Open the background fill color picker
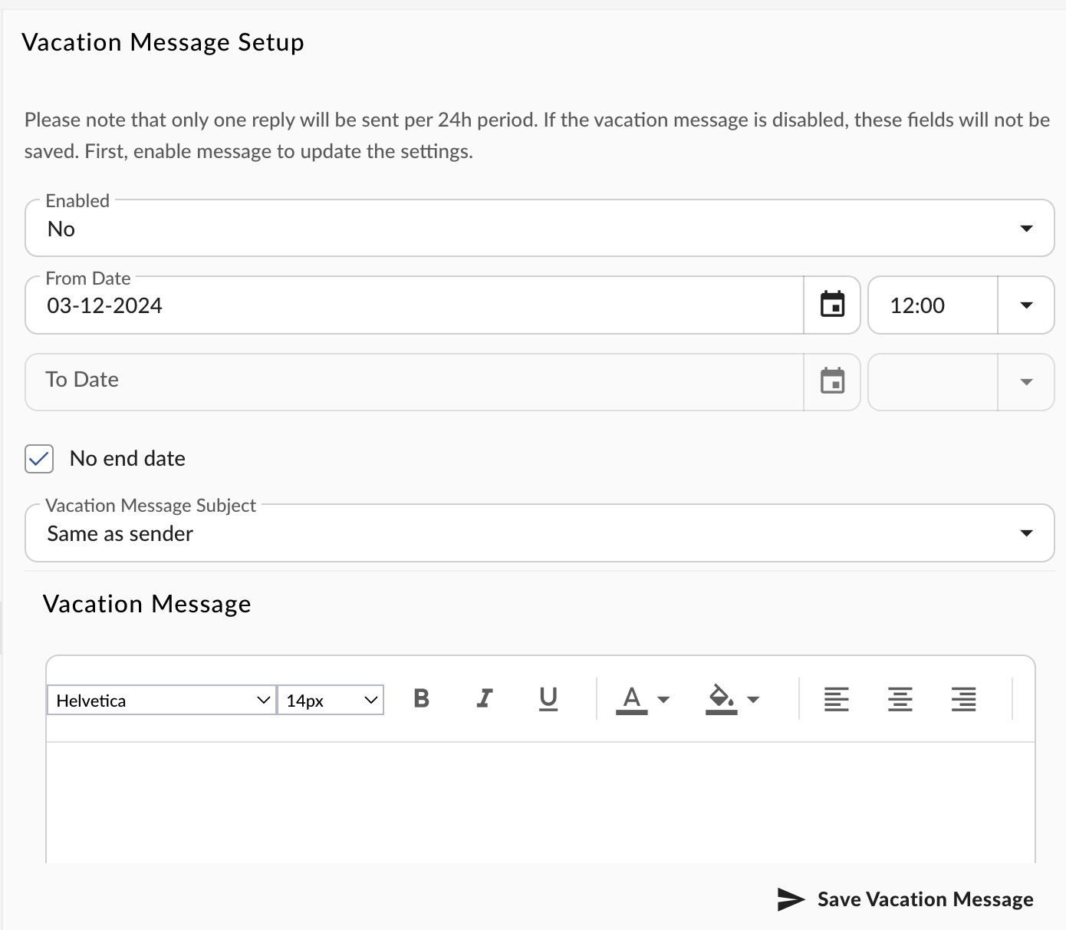The width and height of the screenshot is (1066, 930). (719, 699)
